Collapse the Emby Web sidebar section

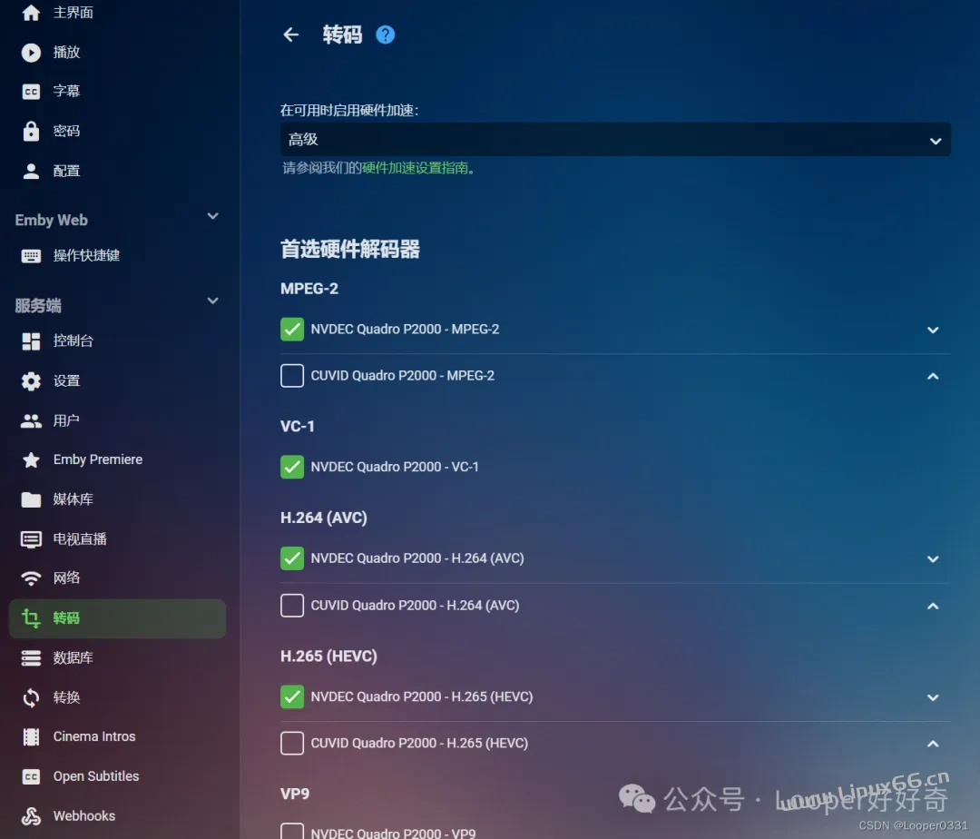(212, 216)
